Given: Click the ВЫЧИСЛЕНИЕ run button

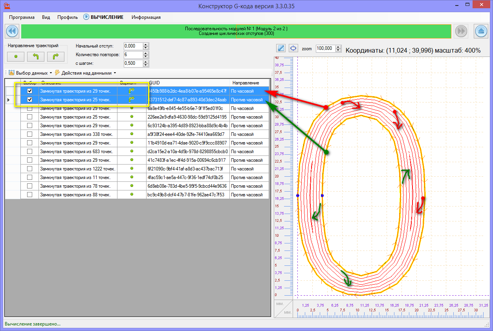Looking at the screenshot, I should [x=103, y=17].
